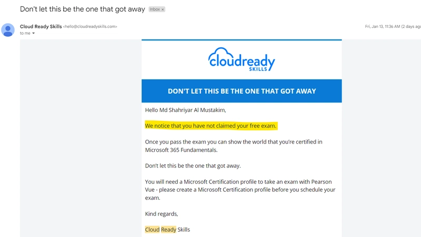421x237 pixels.
Task: Click highlighted word "Cloud" in signature
Action: 152,230
